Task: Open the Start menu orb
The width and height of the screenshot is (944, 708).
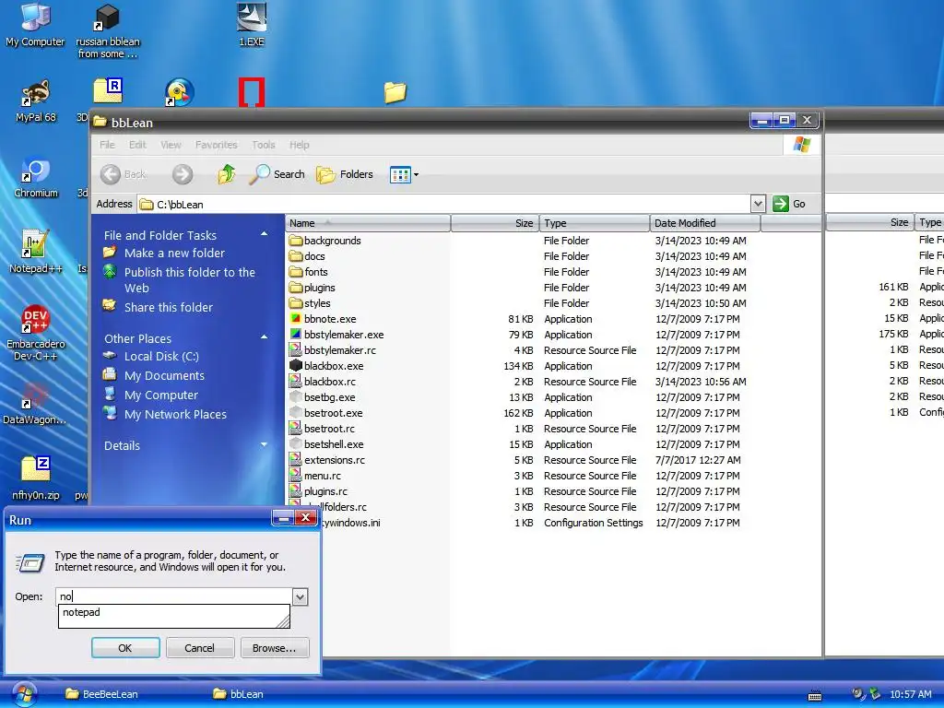Action: tap(23, 694)
